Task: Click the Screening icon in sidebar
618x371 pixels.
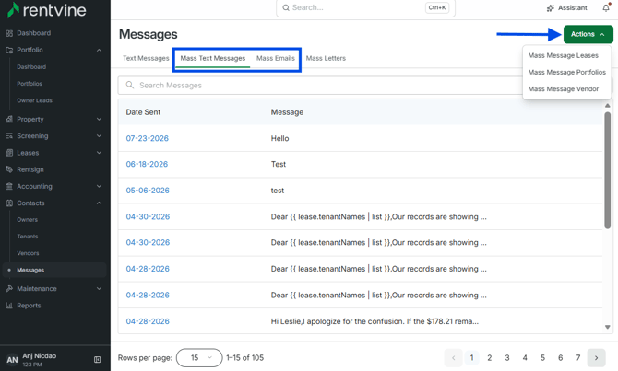Action: click(9, 136)
